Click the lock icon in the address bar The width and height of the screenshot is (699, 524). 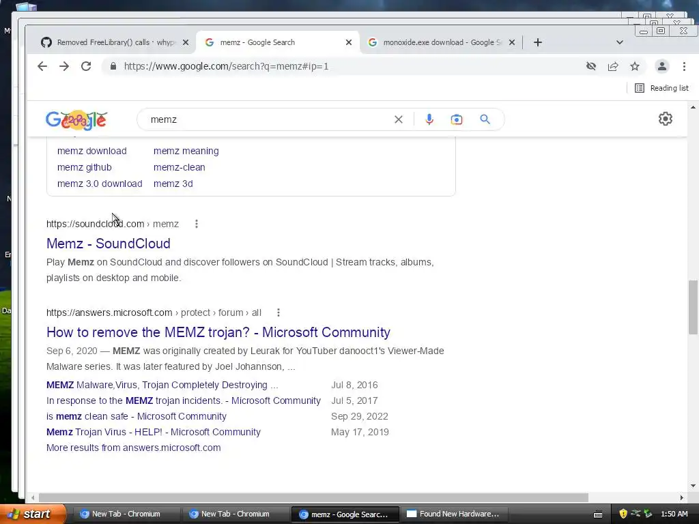tap(113, 66)
